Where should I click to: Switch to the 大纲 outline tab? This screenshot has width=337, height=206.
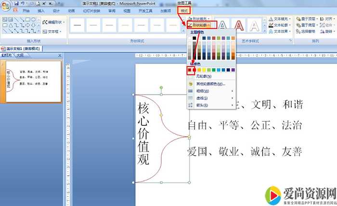tap(20, 55)
